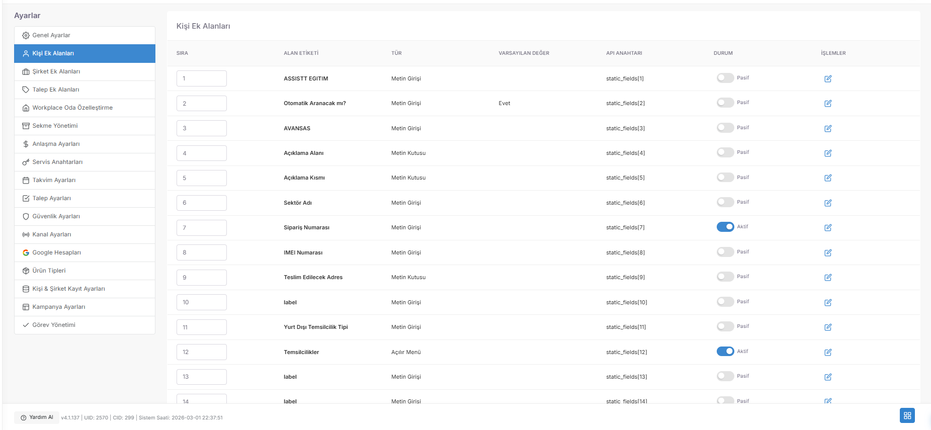Click edit icon for static_fields[10] row
Viewport: 931px width, 430px height.
(828, 302)
